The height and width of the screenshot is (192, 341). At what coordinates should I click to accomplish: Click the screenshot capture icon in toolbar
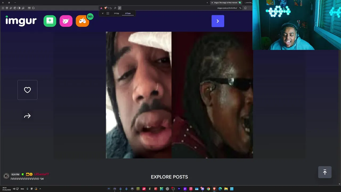29,8
